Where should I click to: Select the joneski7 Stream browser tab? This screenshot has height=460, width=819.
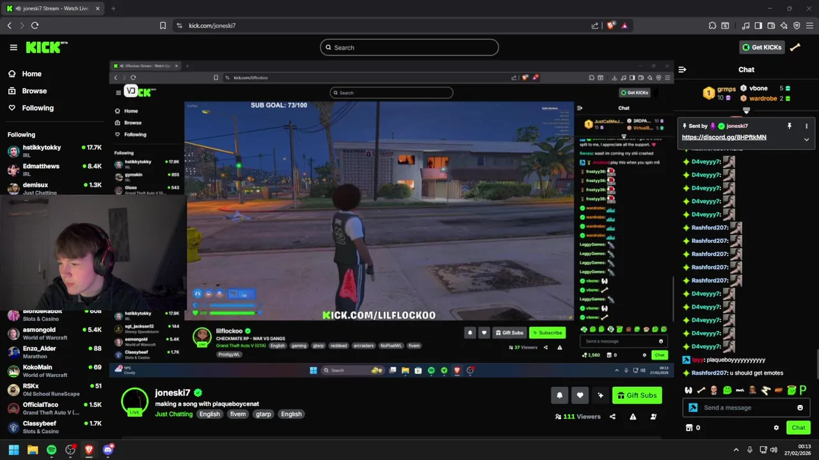click(x=53, y=8)
